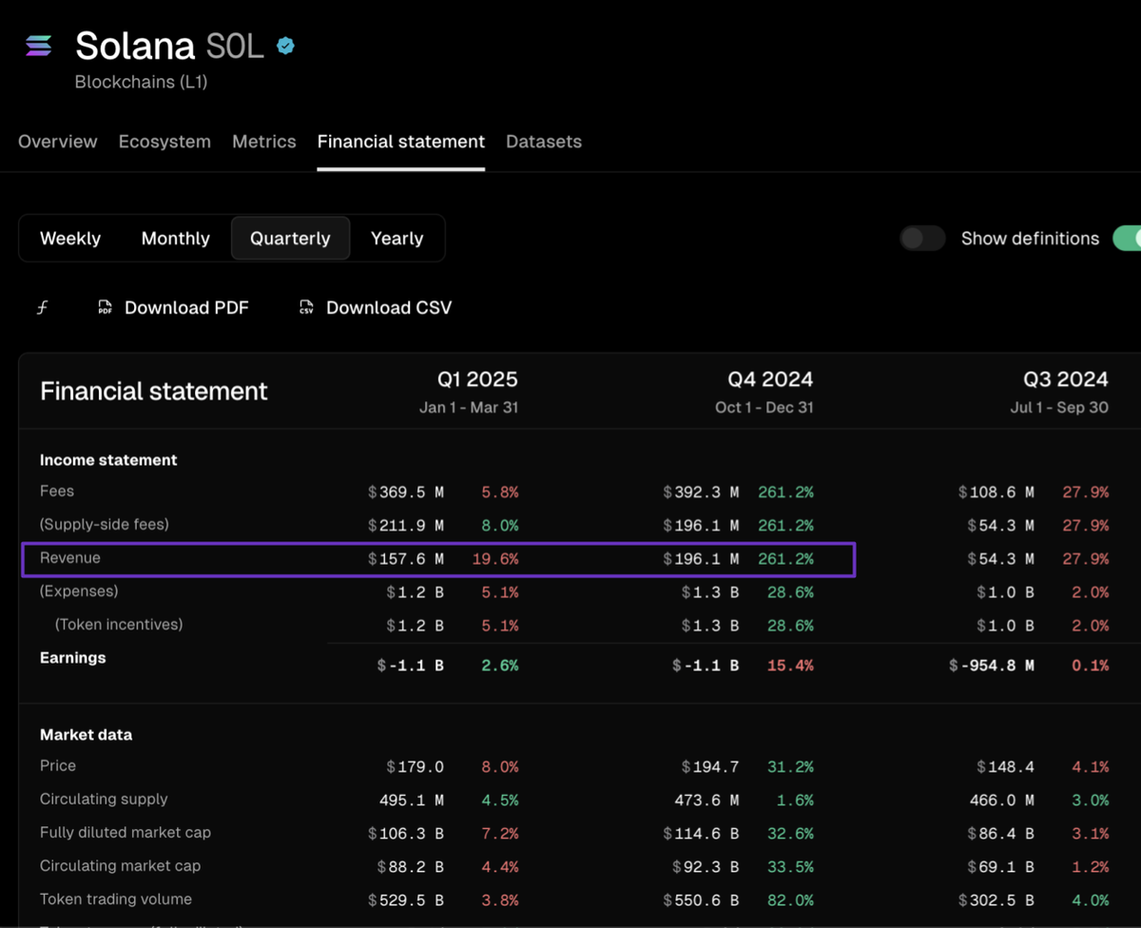
Task: Click the formula icon left of Download PDF
Action: coord(43,307)
